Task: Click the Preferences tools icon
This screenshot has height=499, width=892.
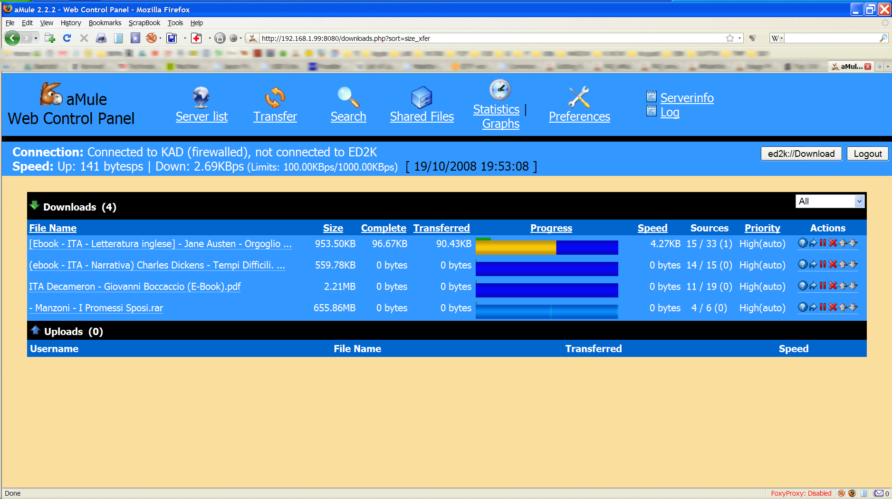Action: click(579, 97)
